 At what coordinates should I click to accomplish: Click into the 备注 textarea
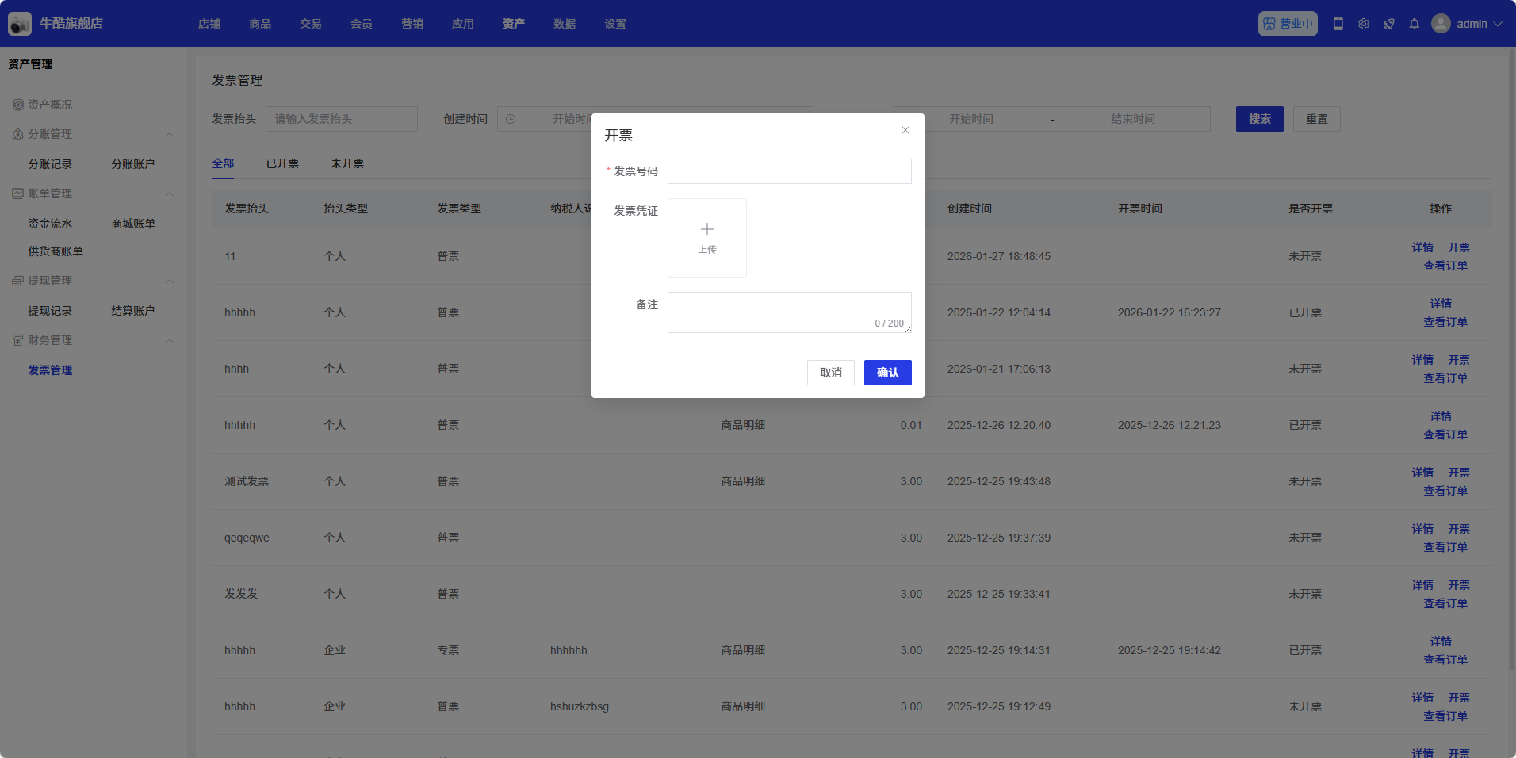point(789,312)
